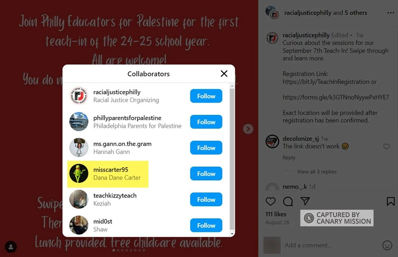
Task: Reply to decolonize_sj's comment
Action: point(289,158)
